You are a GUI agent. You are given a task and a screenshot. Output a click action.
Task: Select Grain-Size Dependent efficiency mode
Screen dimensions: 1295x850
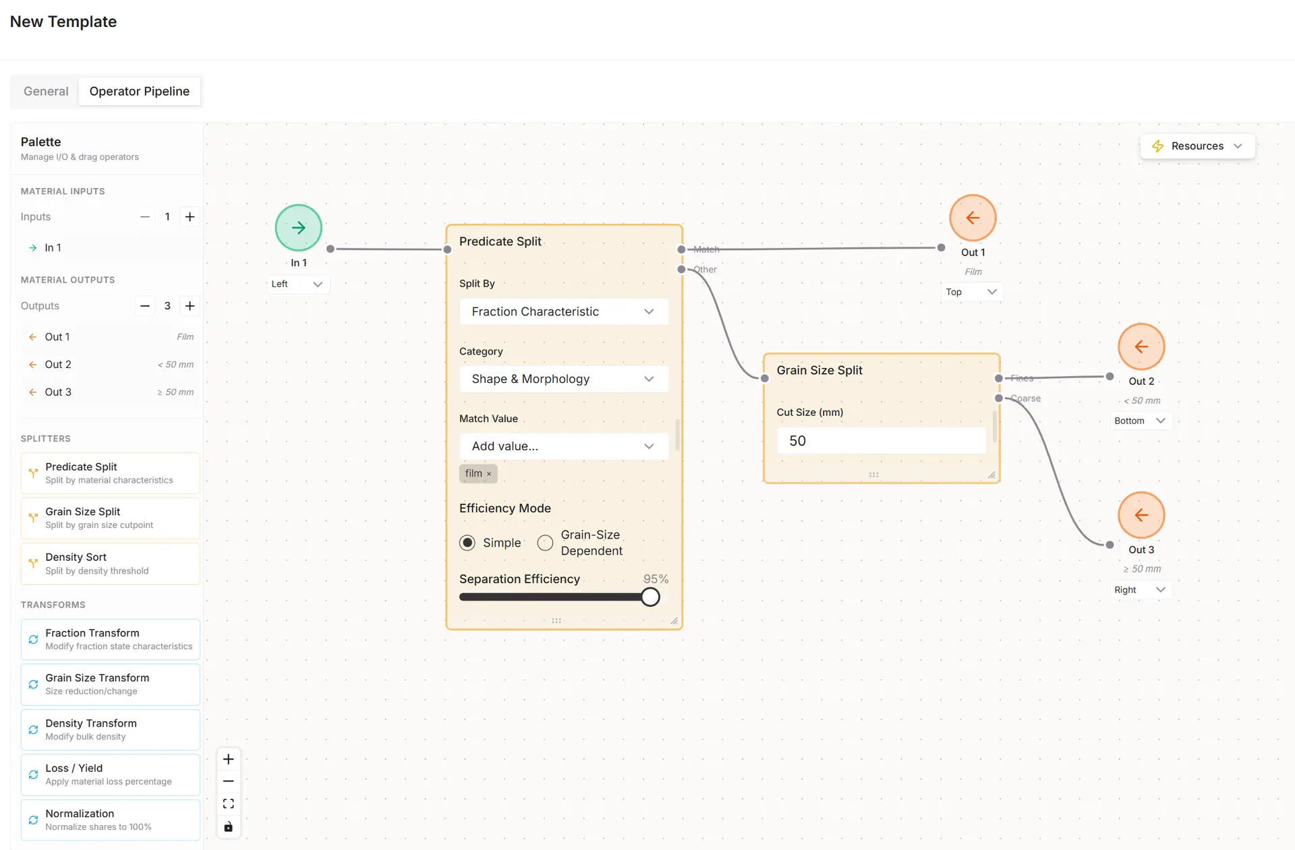coord(545,543)
